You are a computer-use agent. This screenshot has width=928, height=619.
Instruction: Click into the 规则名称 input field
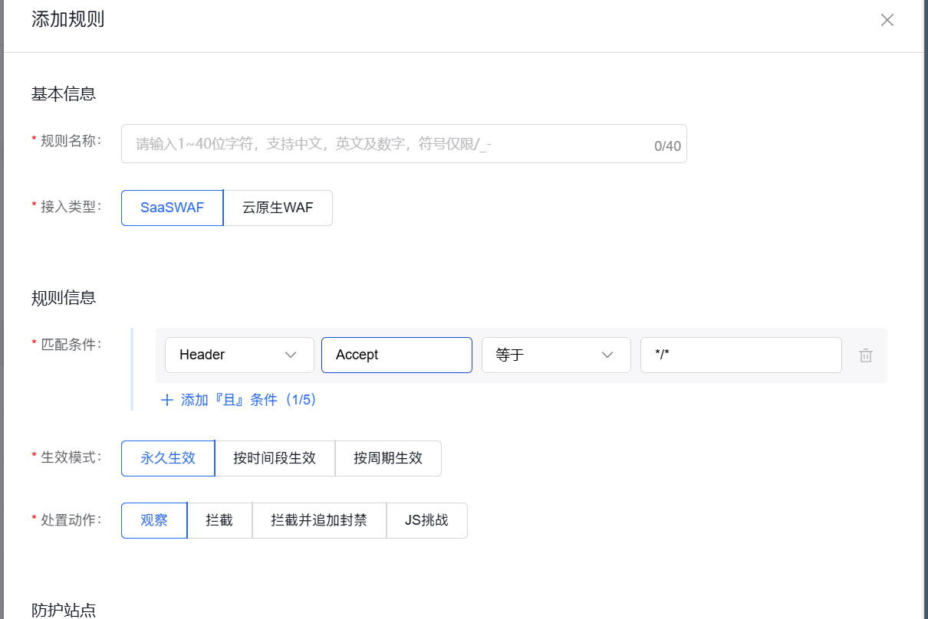tap(404, 143)
